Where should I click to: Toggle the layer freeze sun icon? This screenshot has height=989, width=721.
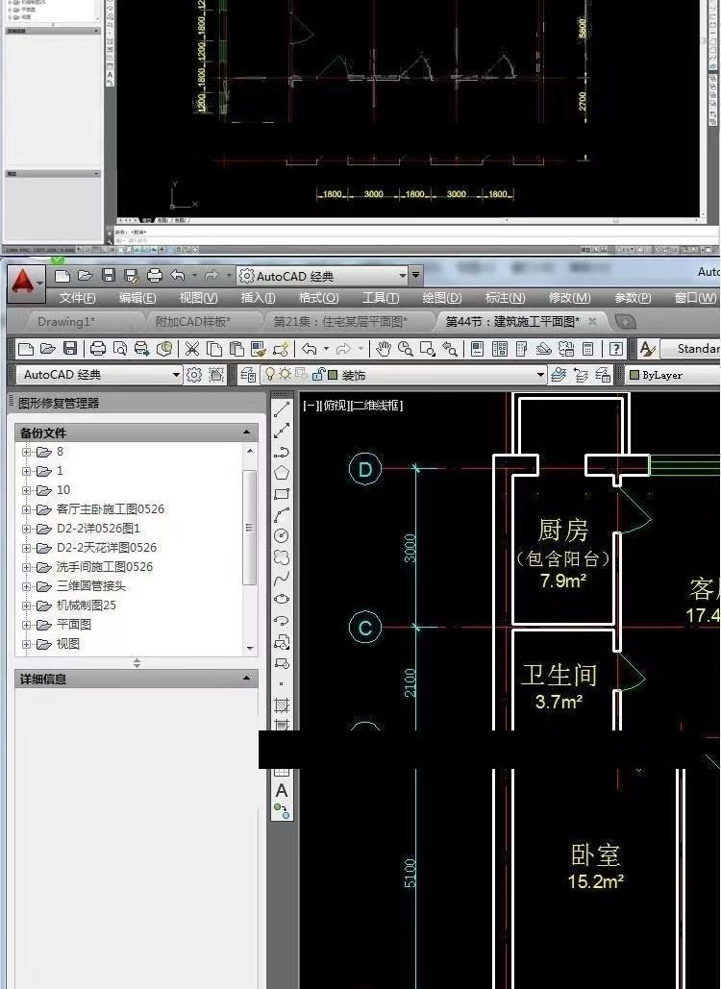286,375
